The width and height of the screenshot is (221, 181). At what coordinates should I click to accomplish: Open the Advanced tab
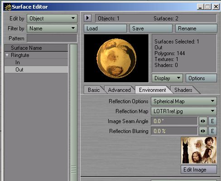119,90
